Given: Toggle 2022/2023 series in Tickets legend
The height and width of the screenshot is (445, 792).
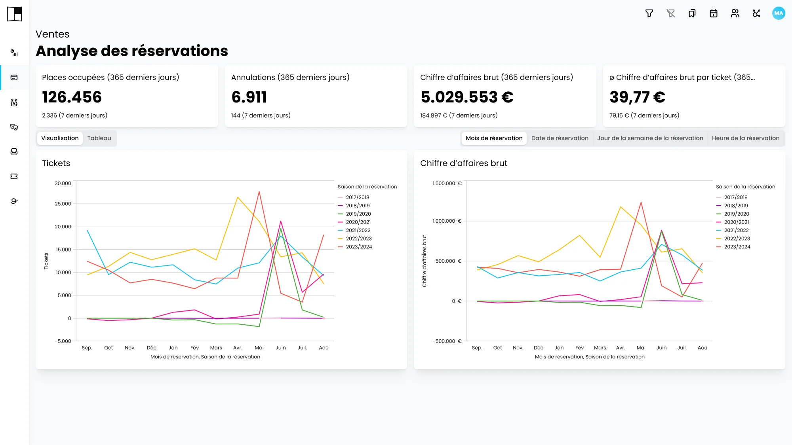Looking at the screenshot, I should point(355,239).
